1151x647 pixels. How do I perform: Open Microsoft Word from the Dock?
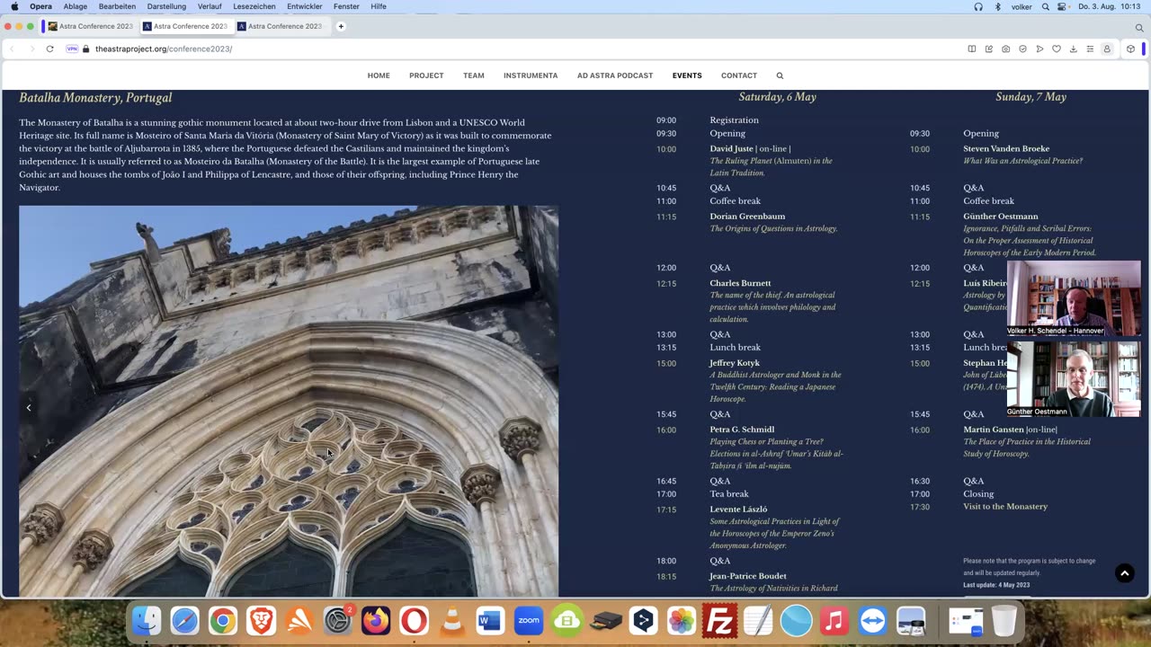[490, 621]
